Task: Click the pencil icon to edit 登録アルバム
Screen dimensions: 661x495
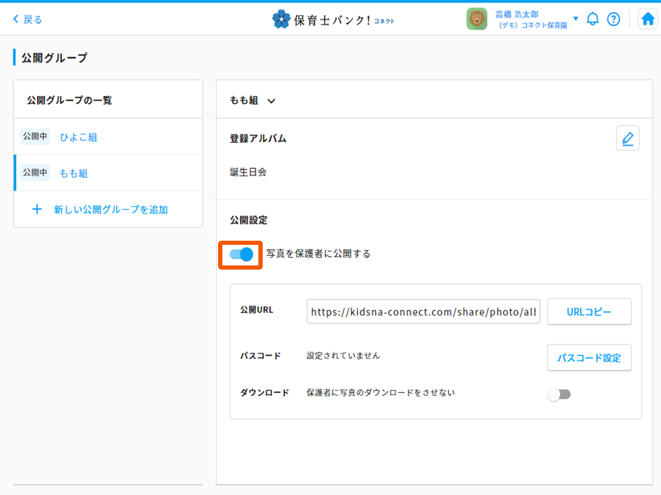Action: pos(628,138)
